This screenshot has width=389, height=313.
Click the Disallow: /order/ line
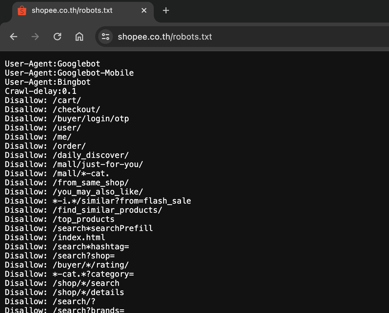[45, 146]
